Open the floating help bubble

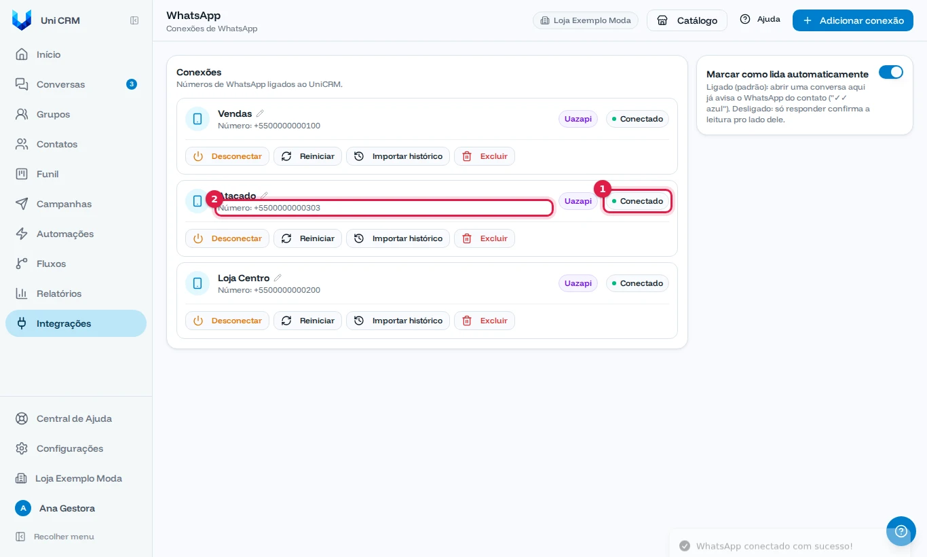point(901,531)
